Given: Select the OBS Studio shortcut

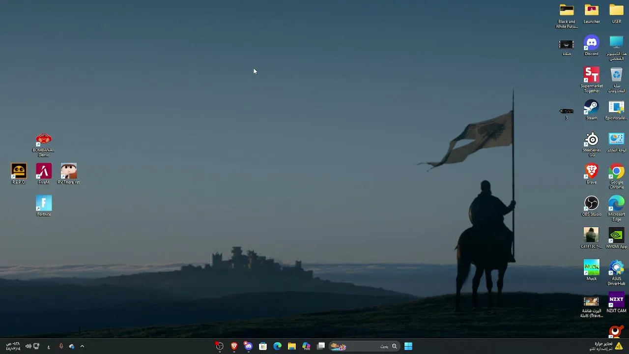Looking at the screenshot, I should (592, 206).
